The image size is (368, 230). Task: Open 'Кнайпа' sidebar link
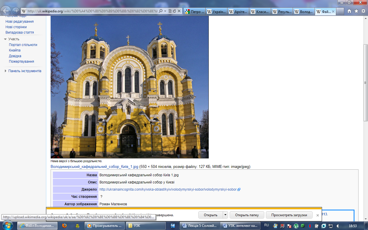(15, 50)
